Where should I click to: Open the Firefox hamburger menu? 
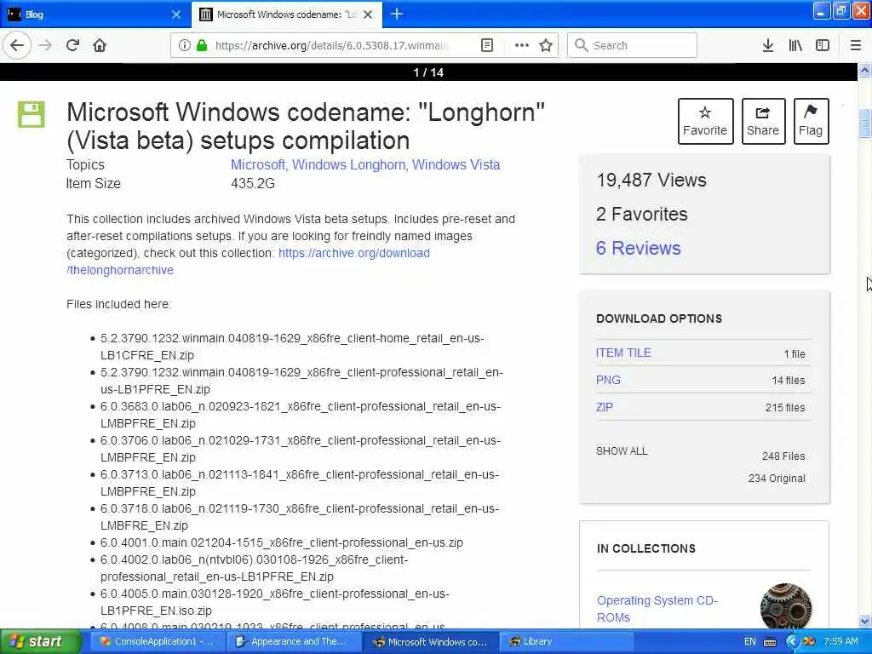point(856,45)
